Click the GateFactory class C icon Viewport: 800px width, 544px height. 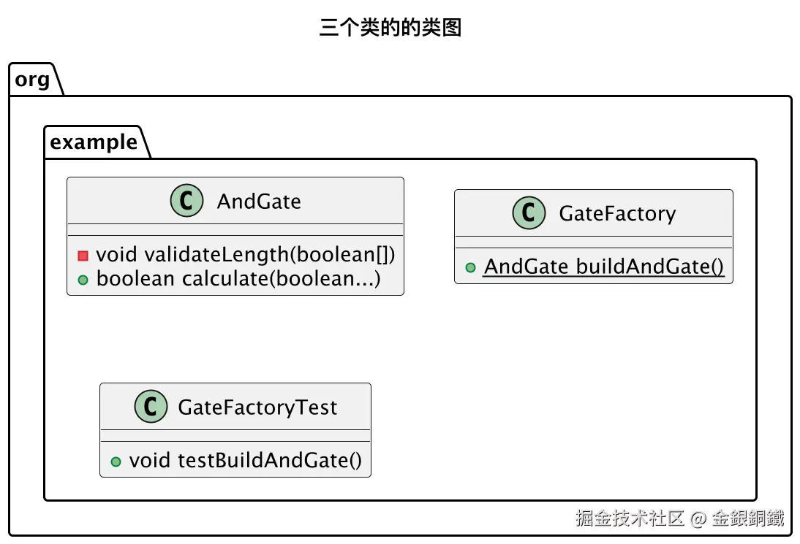tap(529, 213)
